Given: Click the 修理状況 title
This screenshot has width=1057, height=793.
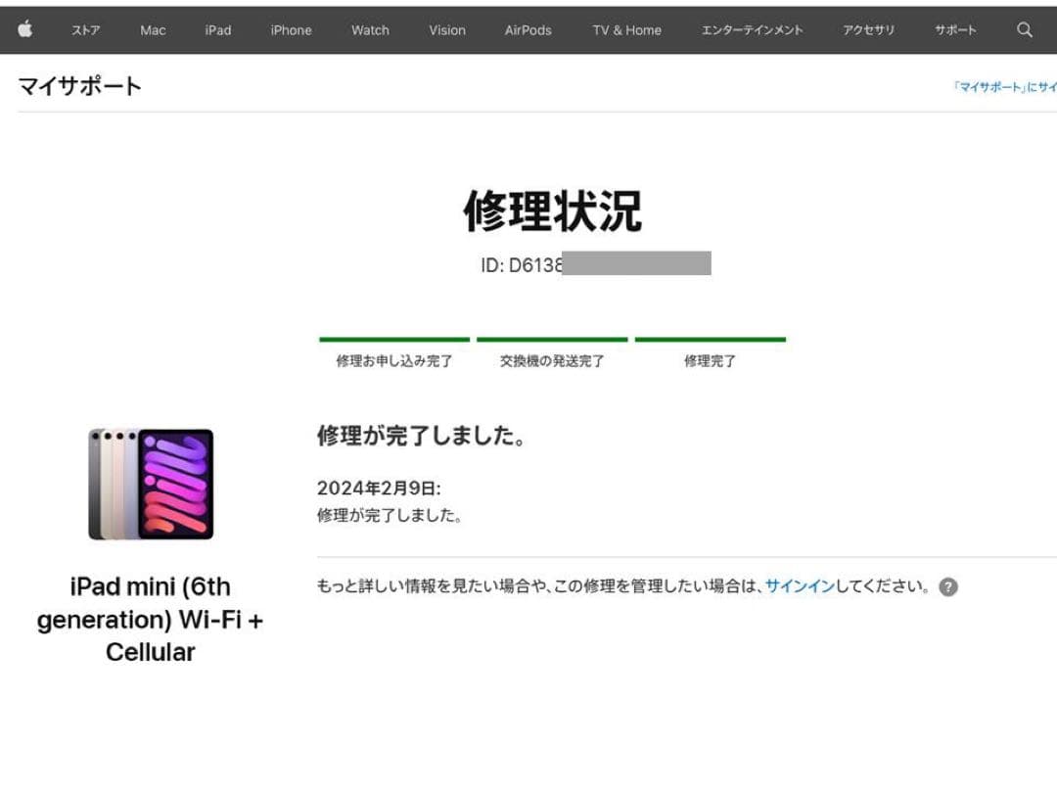Looking at the screenshot, I should click(x=553, y=211).
